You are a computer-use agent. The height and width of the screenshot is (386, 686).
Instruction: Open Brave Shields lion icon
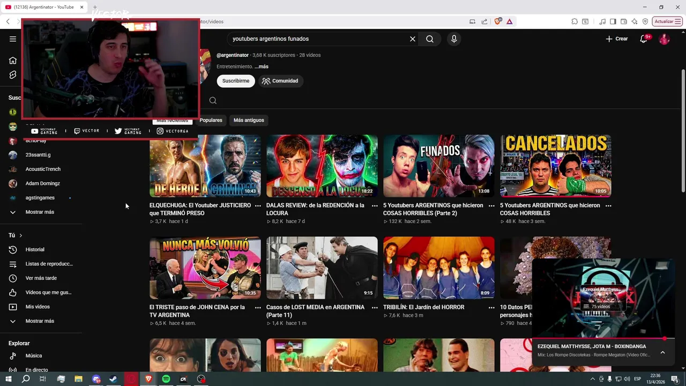[498, 21]
